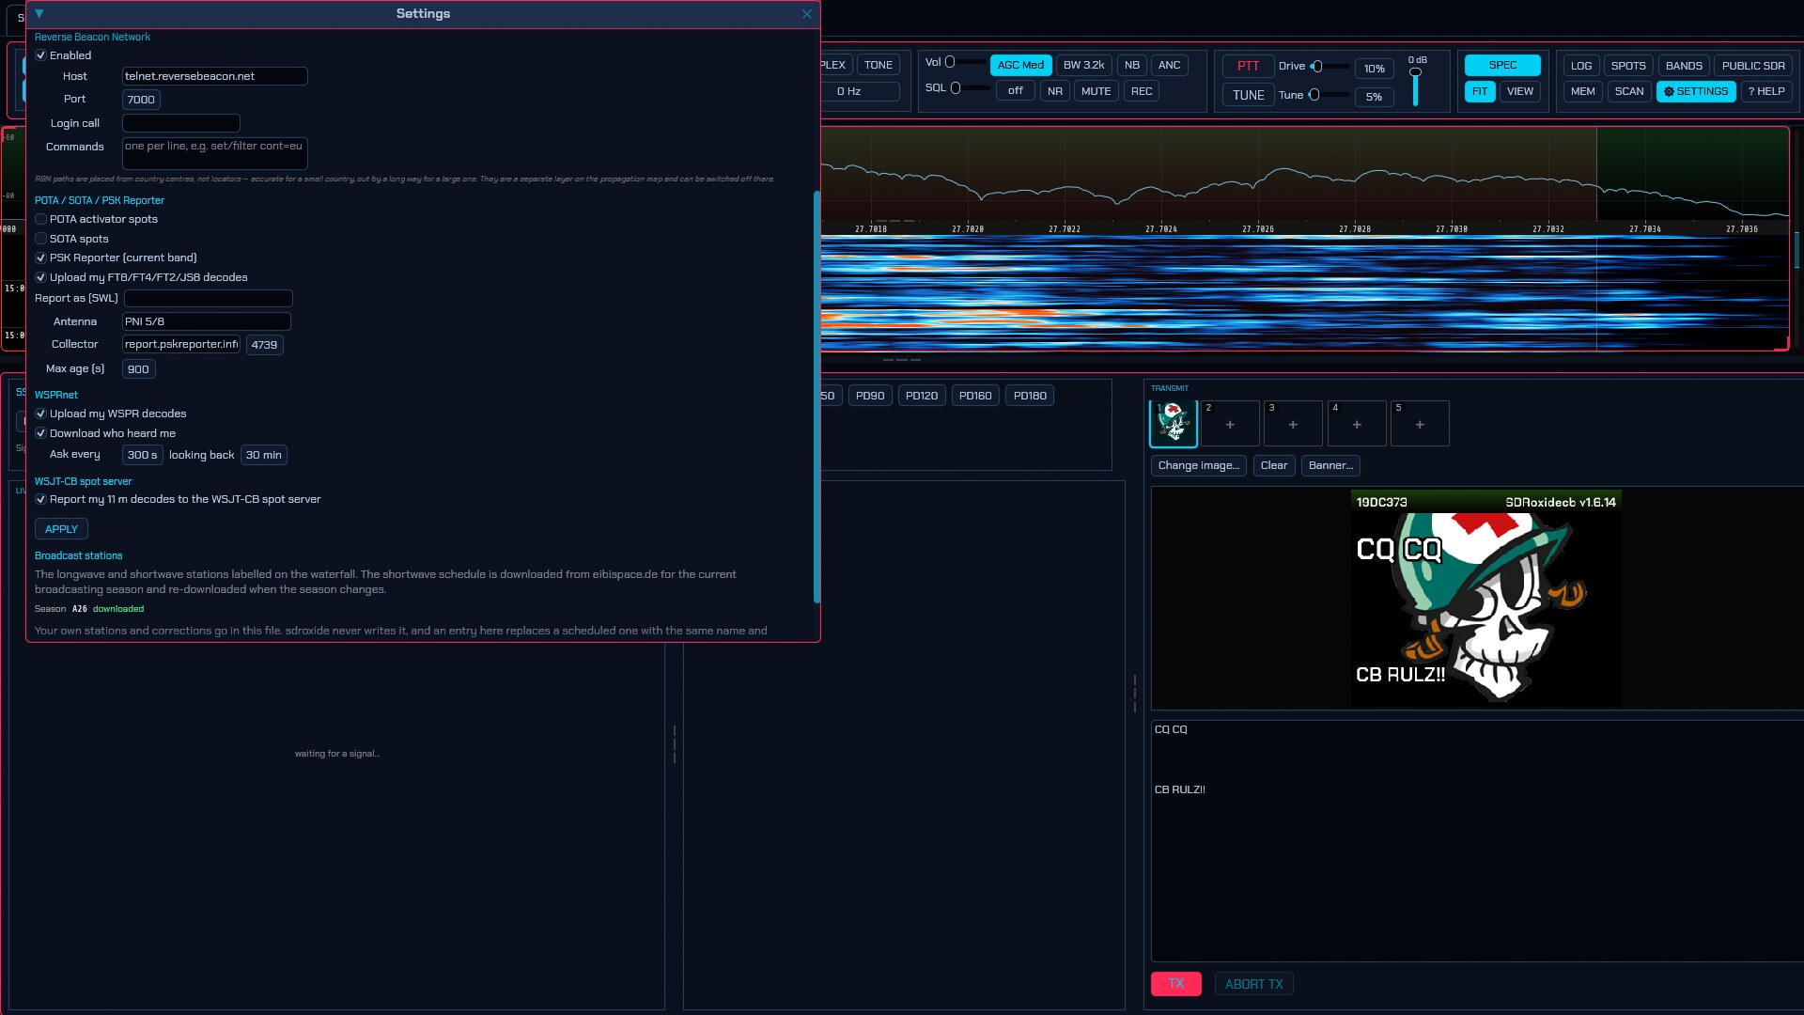
Task: Click the TUNE button
Action: 1248,95
